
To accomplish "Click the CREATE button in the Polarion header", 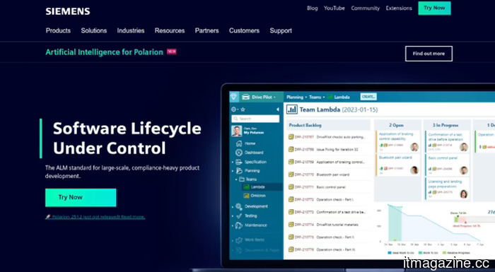I will [368, 97].
